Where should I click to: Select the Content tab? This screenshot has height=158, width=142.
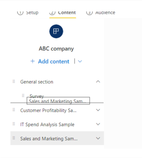(x=67, y=13)
